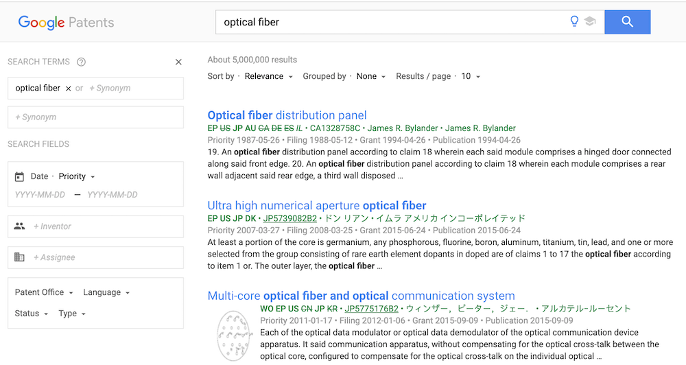
Task: Click the building icon beside Assignee
Action: [x=19, y=257]
